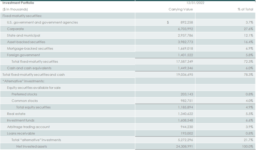Select the value 944,230
The image size is (256, 150).
187,127
